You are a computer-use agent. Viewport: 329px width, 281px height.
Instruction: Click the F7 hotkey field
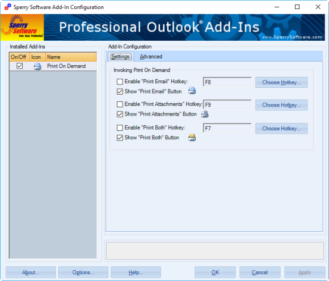click(227, 128)
